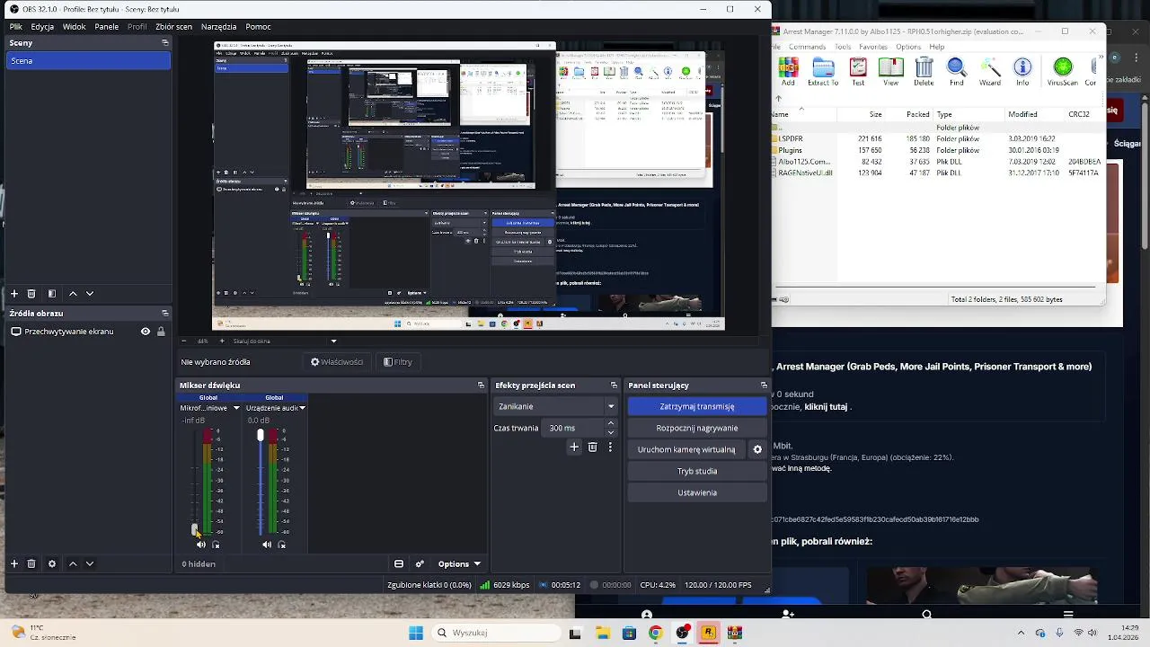Zoom out preview with minus icon

(x=184, y=341)
